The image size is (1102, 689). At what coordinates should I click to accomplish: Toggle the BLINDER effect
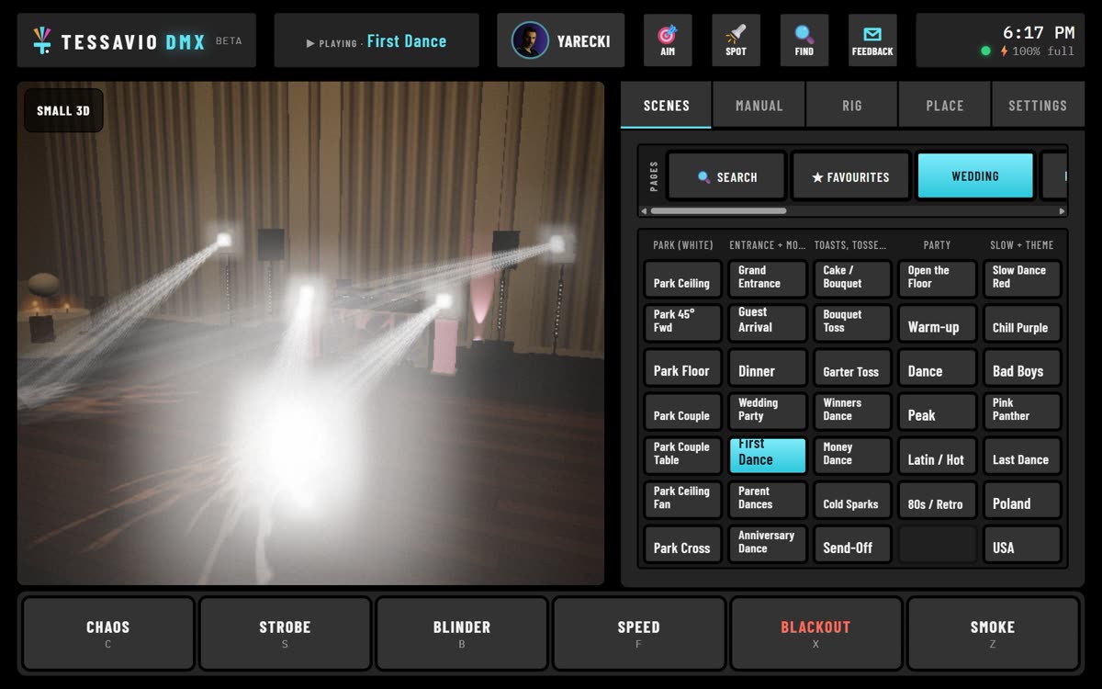click(462, 634)
